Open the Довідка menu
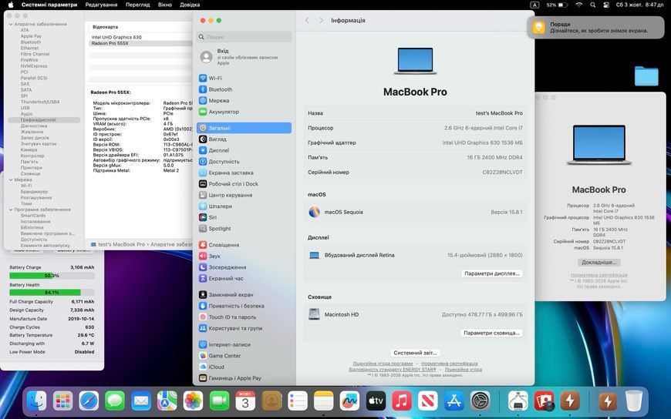 pyautogui.click(x=190, y=5)
